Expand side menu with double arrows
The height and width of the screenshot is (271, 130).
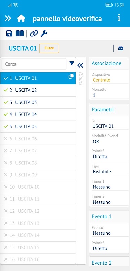click(8, 18)
